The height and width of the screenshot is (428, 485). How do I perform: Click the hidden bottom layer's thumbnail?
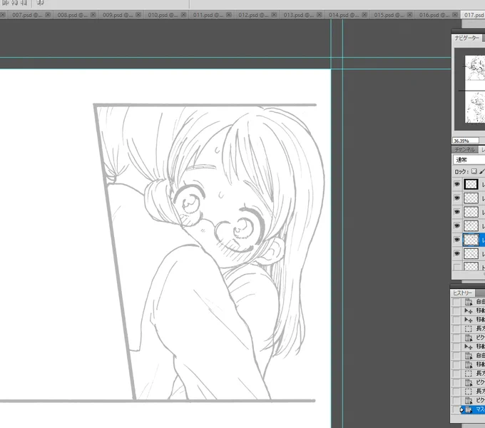tap(471, 266)
